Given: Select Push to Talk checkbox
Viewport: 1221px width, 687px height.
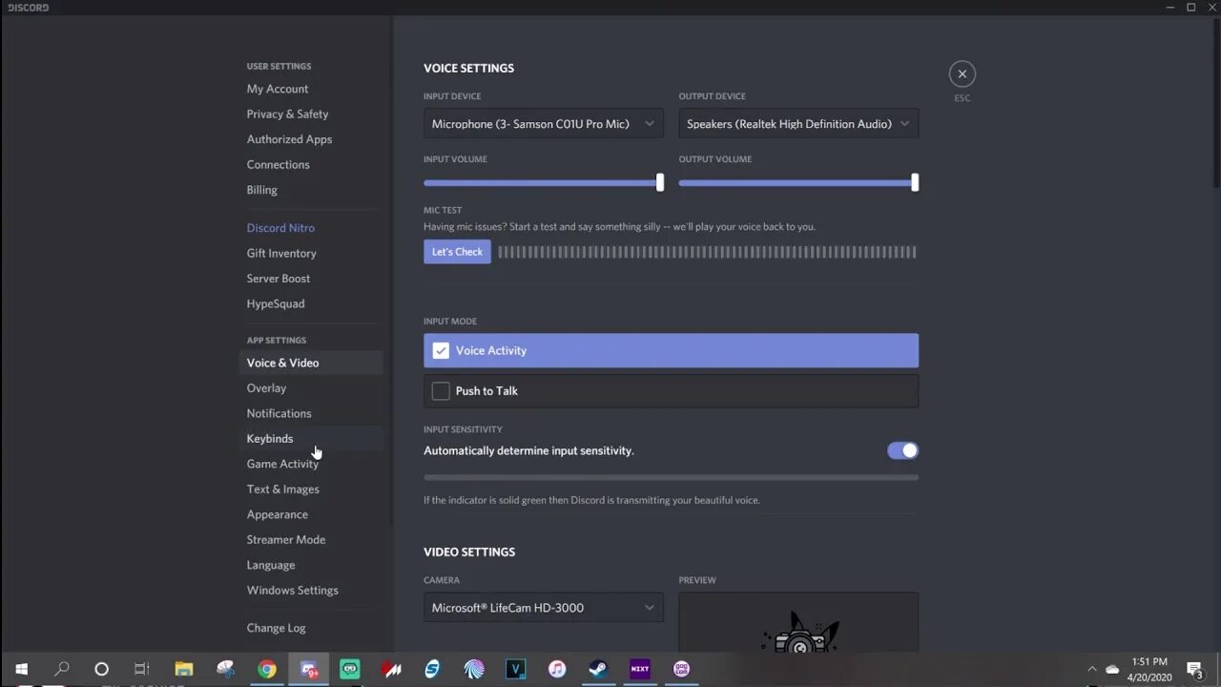Looking at the screenshot, I should 441,391.
